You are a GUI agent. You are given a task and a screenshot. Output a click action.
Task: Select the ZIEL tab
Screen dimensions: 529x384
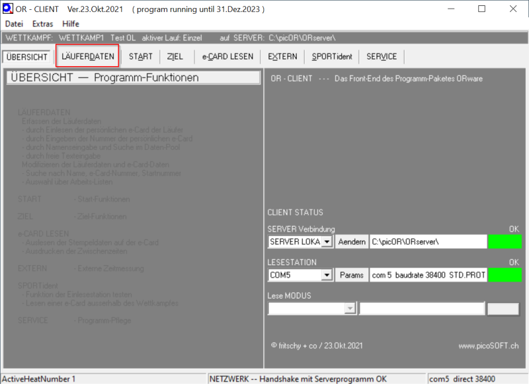[175, 57]
